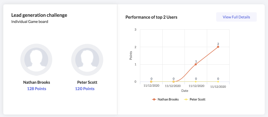Select Nathan Brooks data point with value 2
Viewport: 268px width, 117px height.
tap(218, 47)
